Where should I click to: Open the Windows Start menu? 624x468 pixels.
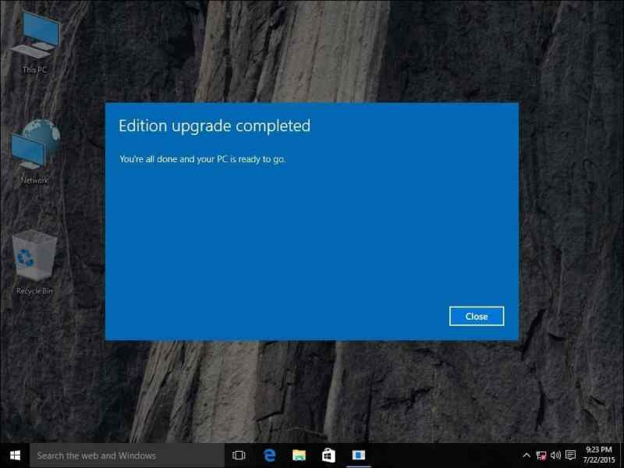pyautogui.click(x=15, y=456)
